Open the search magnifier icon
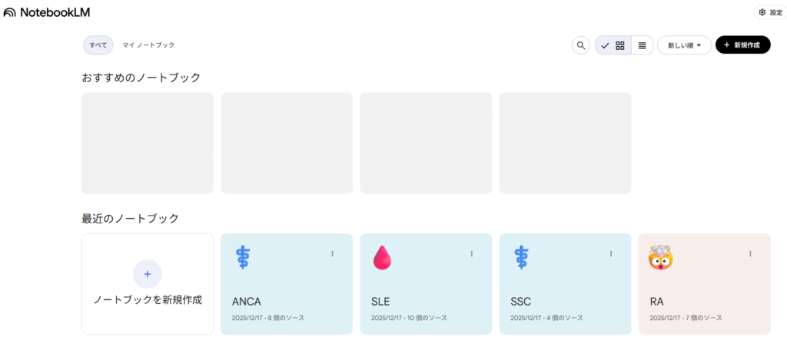Screen dimensions: 787x340 (x=581, y=45)
